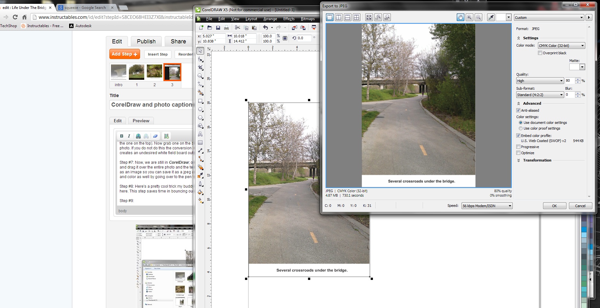Open the Layout menu in CorelDRAW

(251, 19)
